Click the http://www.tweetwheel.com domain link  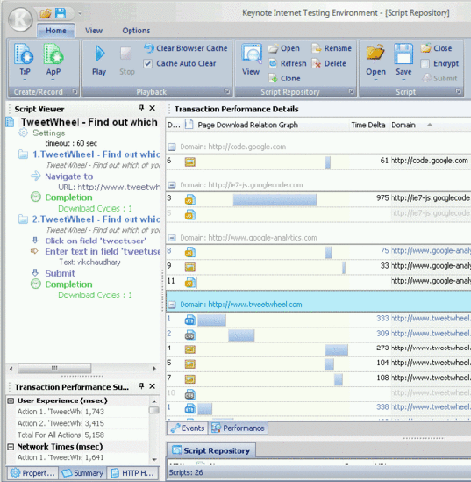click(255, 304)
